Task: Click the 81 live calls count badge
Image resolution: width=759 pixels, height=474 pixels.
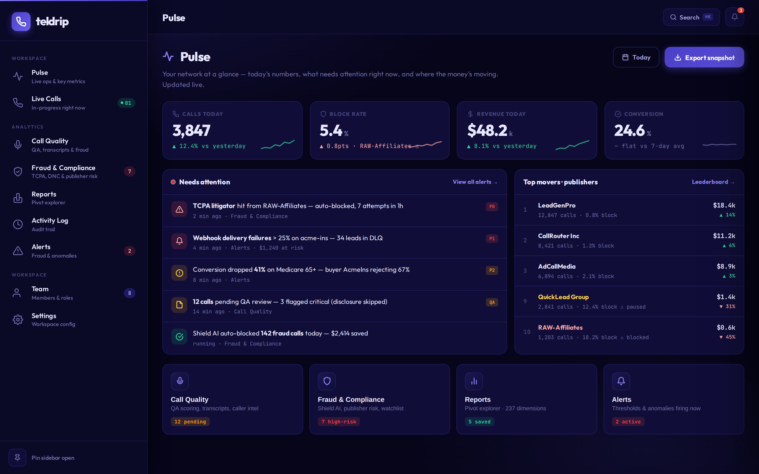Action: [x=126, y=103]
